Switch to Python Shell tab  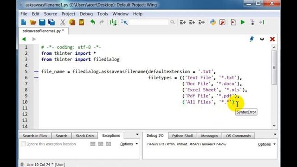coord(182,136)
